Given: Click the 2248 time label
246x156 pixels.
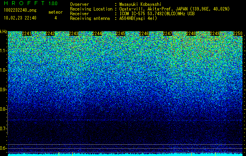Looking at the screenshot, I should (191, 34).
